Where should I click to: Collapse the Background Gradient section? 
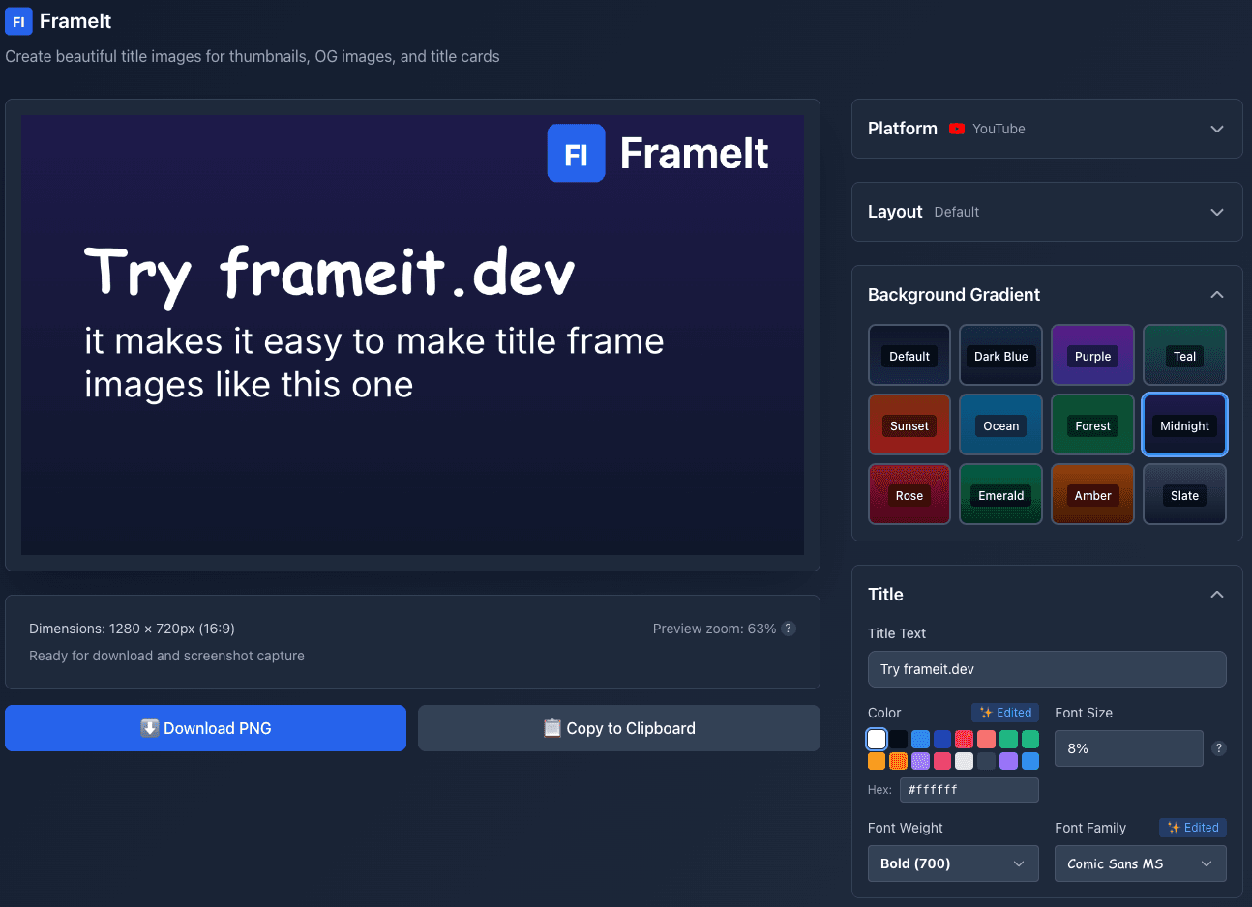[1216, 294]
